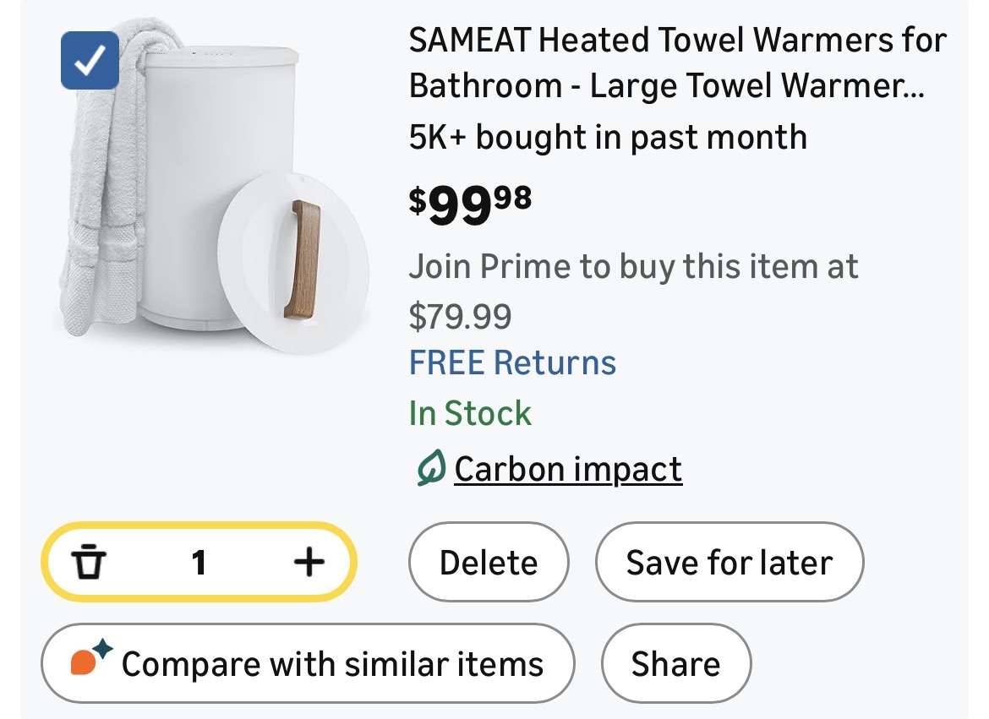Screen dimensions: 989x719
Task: Click the trash can icon in quantity stepper
Action: pos(88,562)
